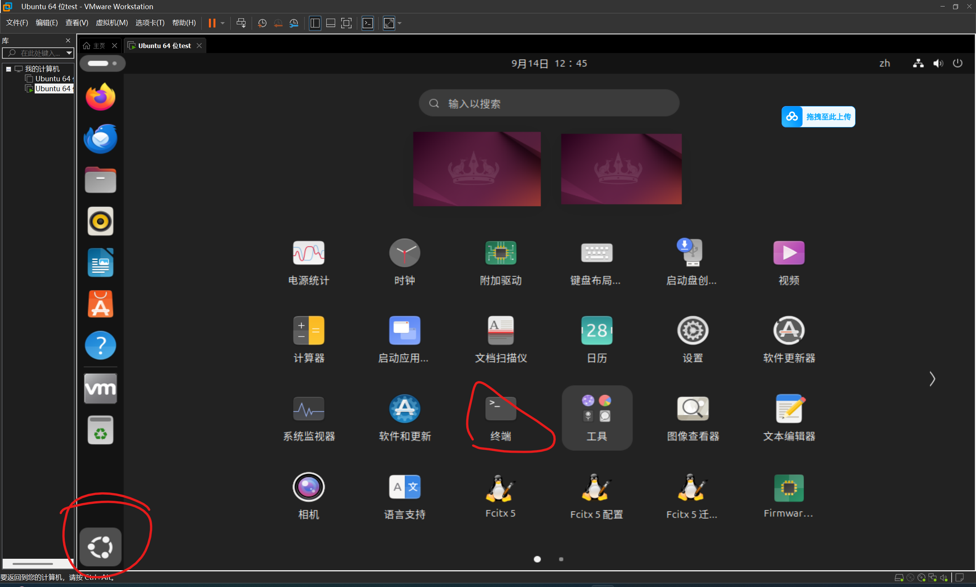Toggle the VMware library sidebar view
The width and height of the screenshot is (976, 587).
coord(315,23)
